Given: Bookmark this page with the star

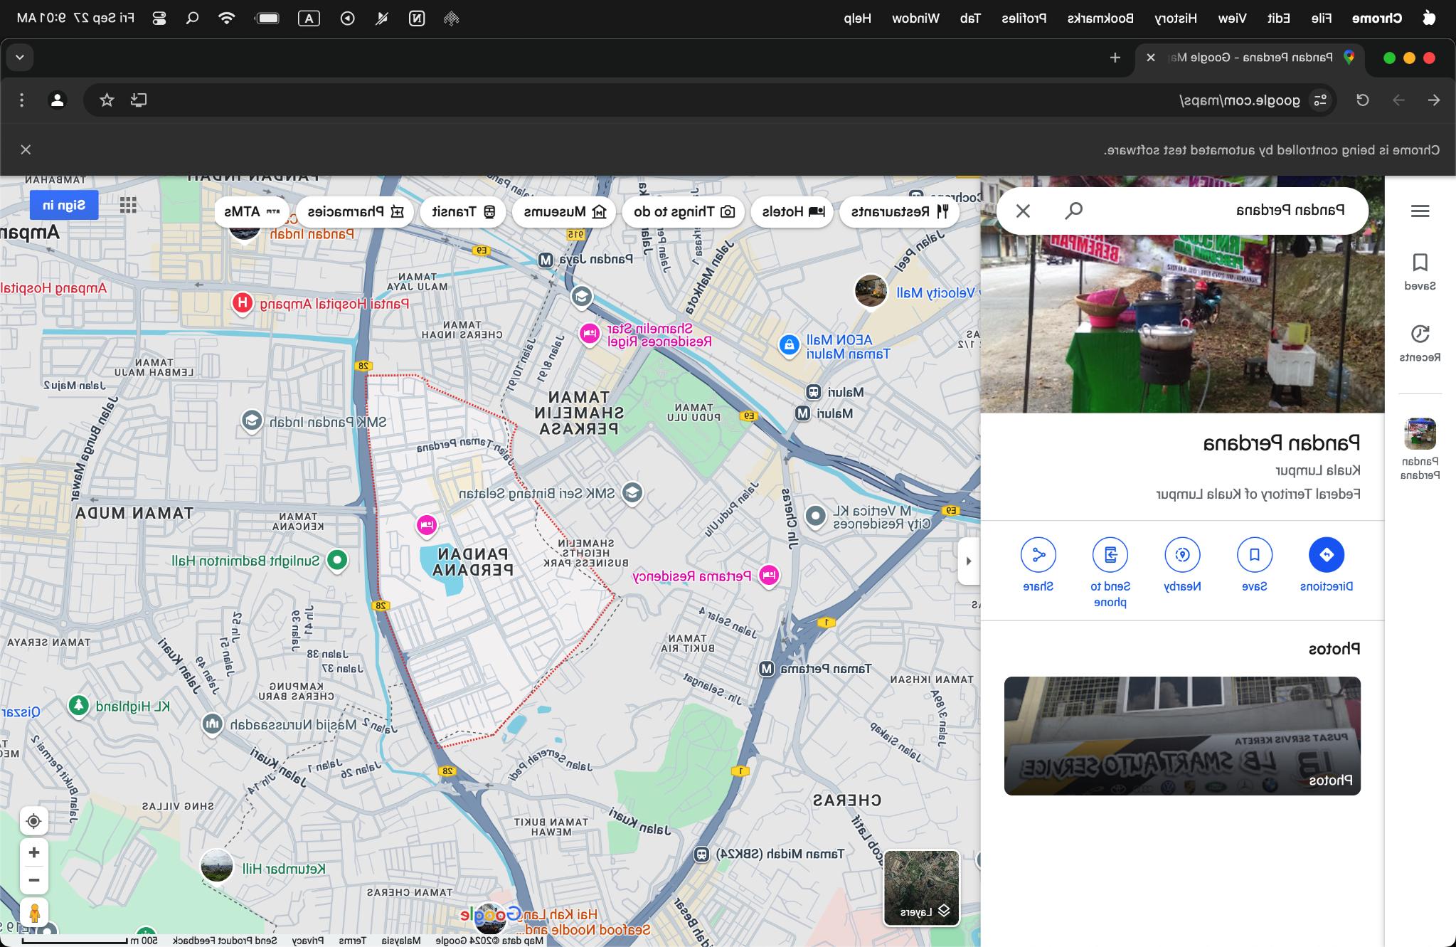Looking at the screenshot, I should pyautogui.click(x=107, y=100).
